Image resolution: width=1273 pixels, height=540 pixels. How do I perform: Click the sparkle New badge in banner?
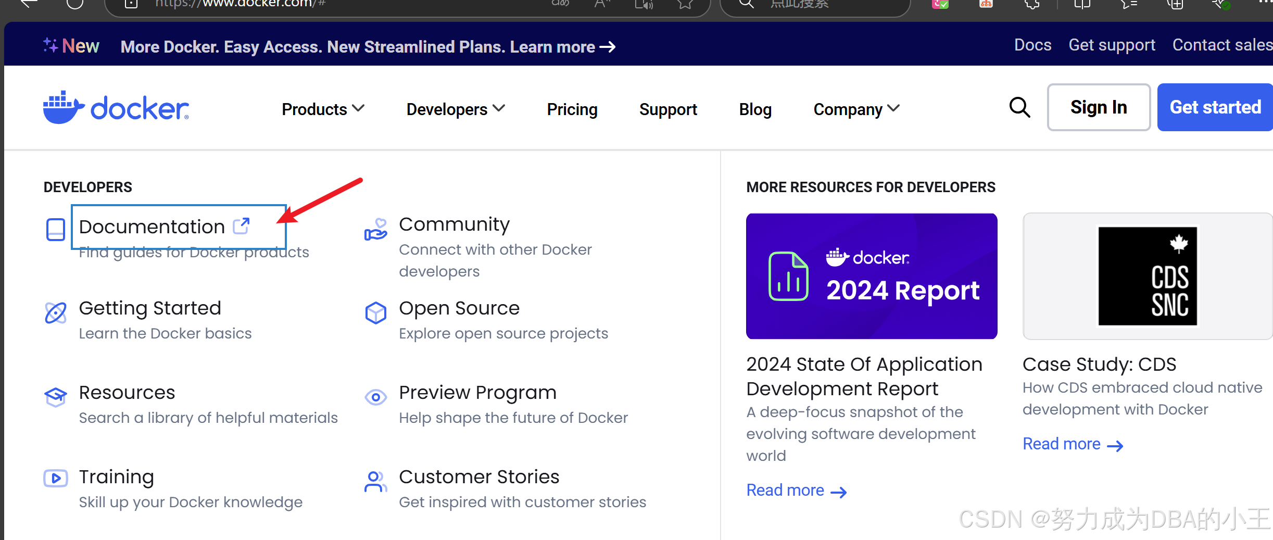[71, 46]
